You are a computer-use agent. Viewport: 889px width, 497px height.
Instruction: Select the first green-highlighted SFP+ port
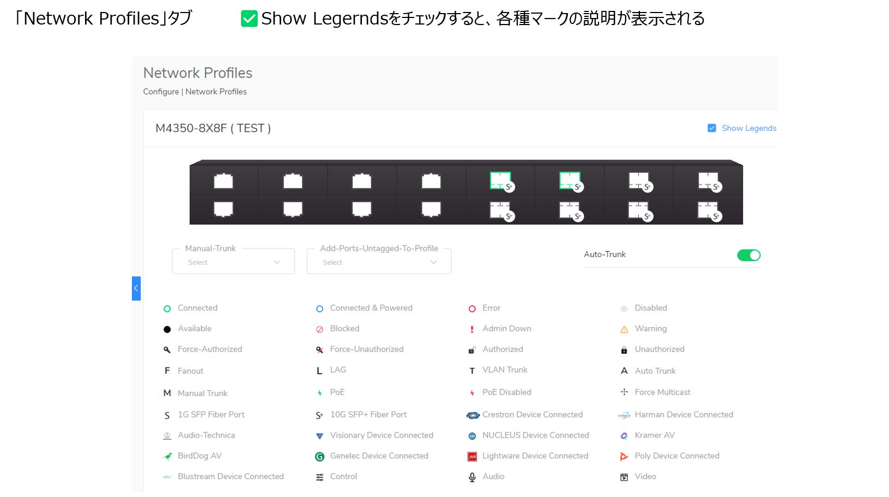(x=500, y=181)
